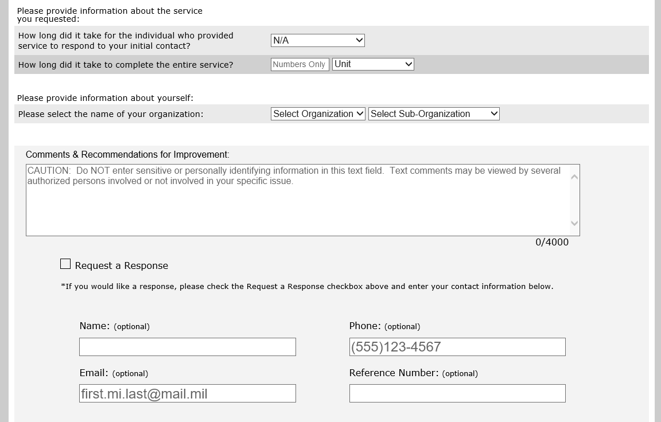Check the Request a Response checkbox
Image resolution: width=661 pixels, height=422 pixels.
[65, 264]
